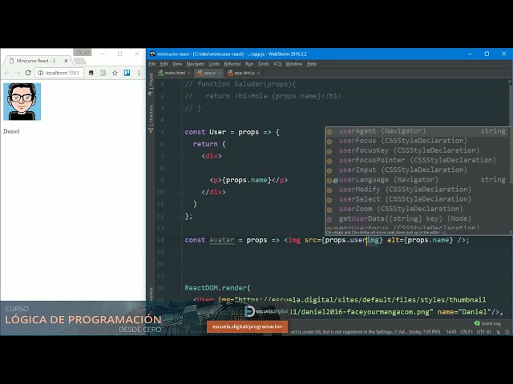Open the Event Log in status bar
513x384 pixels.
[x=487, y=323]
